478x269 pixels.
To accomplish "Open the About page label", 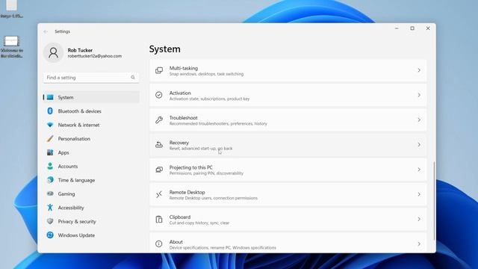I will click(176, 242).
